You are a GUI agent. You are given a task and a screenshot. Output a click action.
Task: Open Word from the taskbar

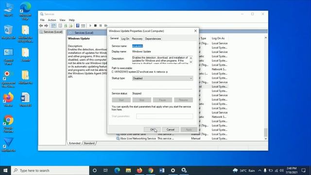(x=162, y=171)
